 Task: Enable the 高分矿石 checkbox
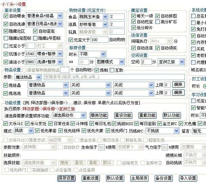coord(157,22)
